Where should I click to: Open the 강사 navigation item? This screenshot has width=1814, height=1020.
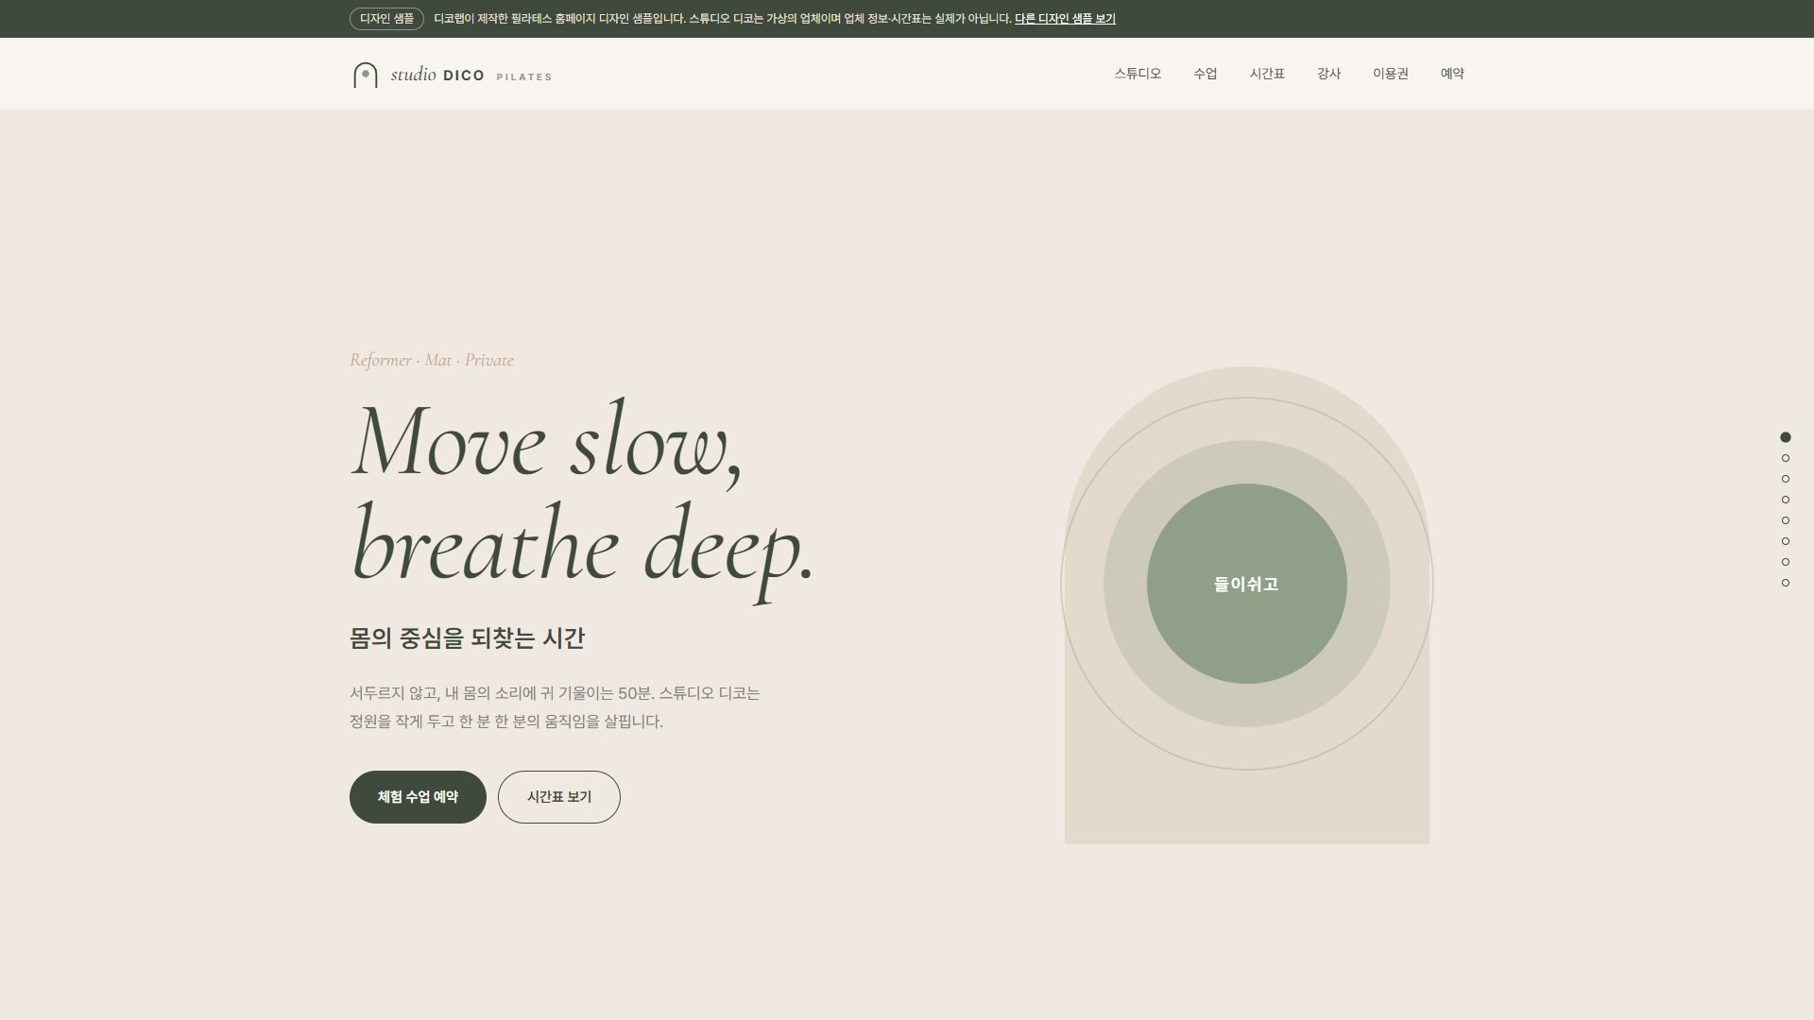(x=1328, y=74)
